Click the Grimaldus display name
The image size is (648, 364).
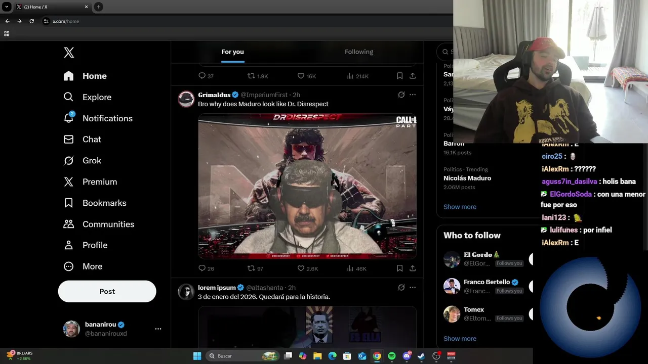coord(214,95)
